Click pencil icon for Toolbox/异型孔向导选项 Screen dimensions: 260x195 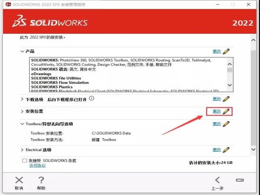226,124
